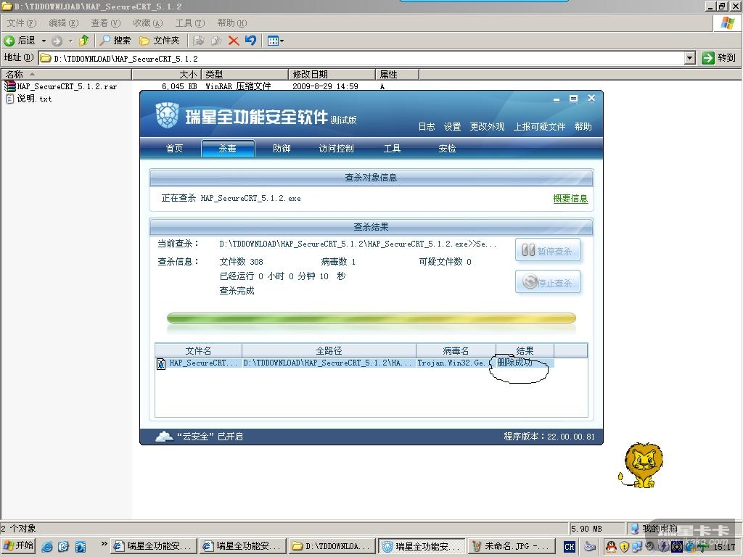Click the Explorer Back button
This screenshot has height=557, width=743.
tap(20, 41)
